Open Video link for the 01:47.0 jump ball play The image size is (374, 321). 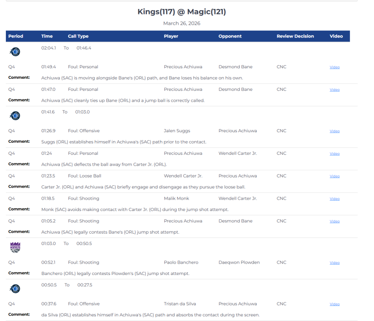point(335,90)
